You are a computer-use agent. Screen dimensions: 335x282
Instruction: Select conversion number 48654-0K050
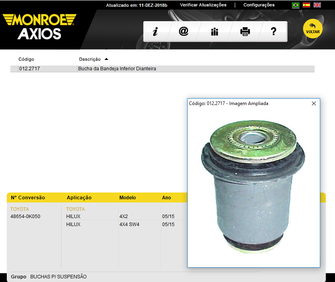click(25, 216)
